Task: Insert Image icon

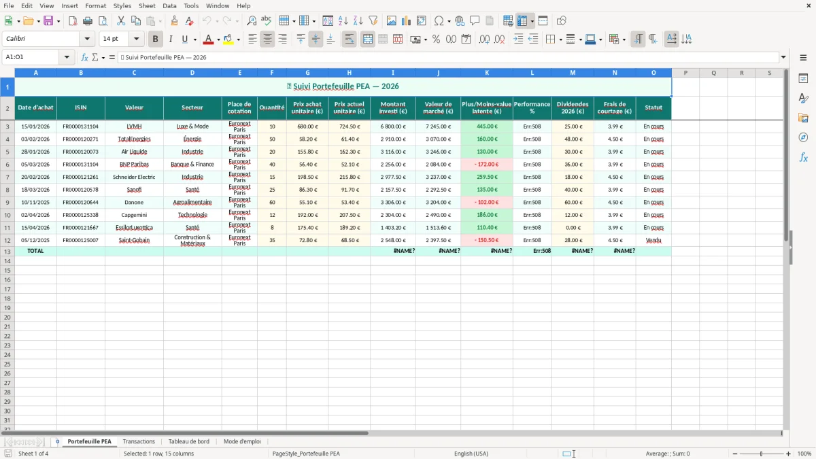Action: pyautogui.click(x=391, y=21)
